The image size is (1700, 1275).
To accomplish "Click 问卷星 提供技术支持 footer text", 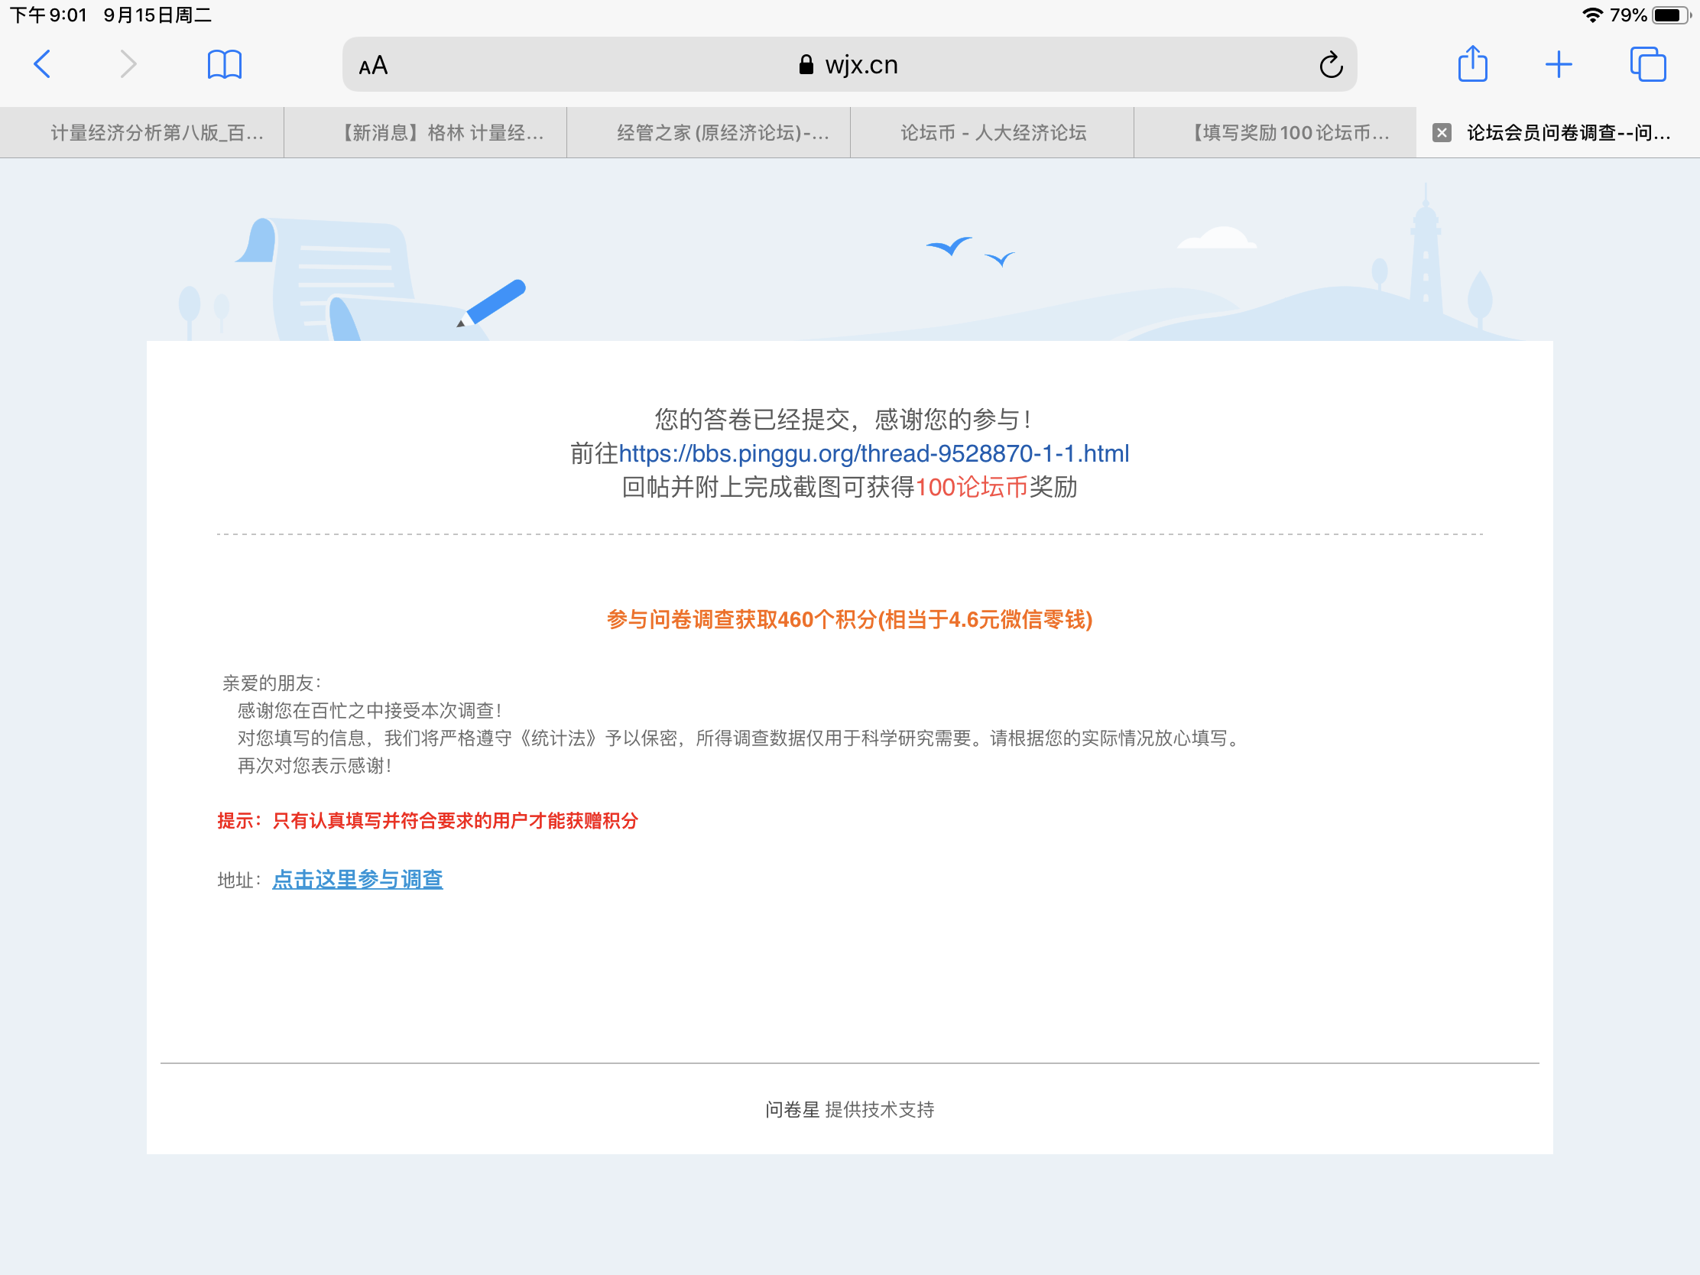I will pos(849,1109).
